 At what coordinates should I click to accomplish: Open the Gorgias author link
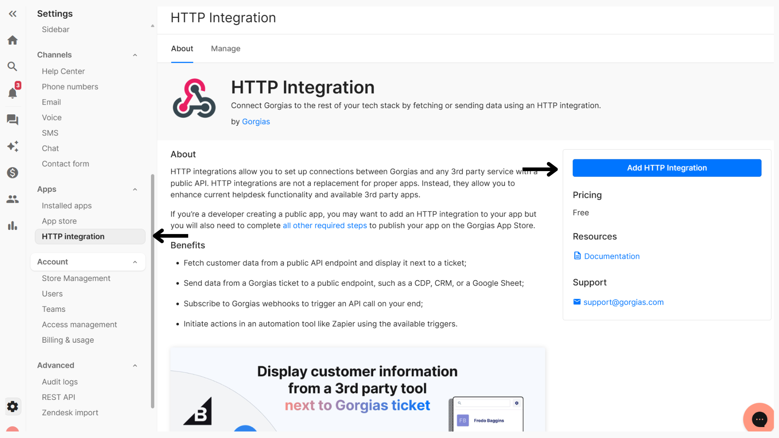(256, 122)
